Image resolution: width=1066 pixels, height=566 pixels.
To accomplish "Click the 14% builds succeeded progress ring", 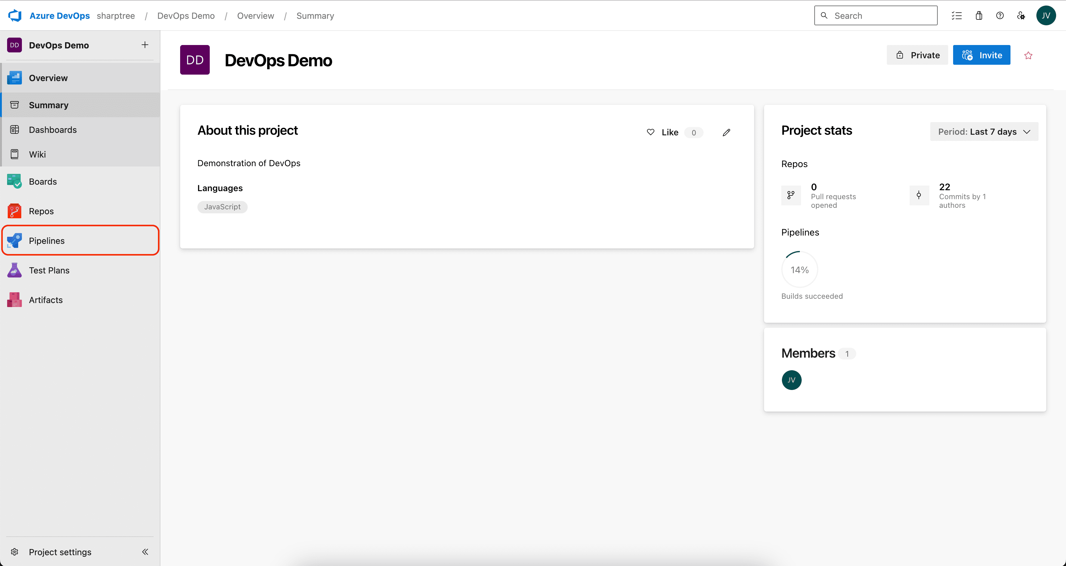I will point(799,270).
